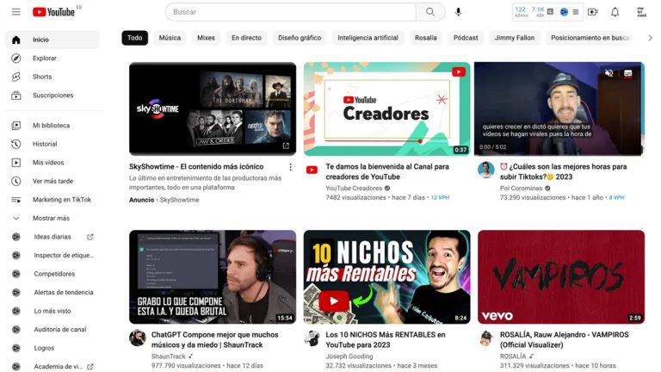Select the Diseño gráfico chip
Viewport: 661px width, 372px height.
pyautogui.click(x=300, y=38)
